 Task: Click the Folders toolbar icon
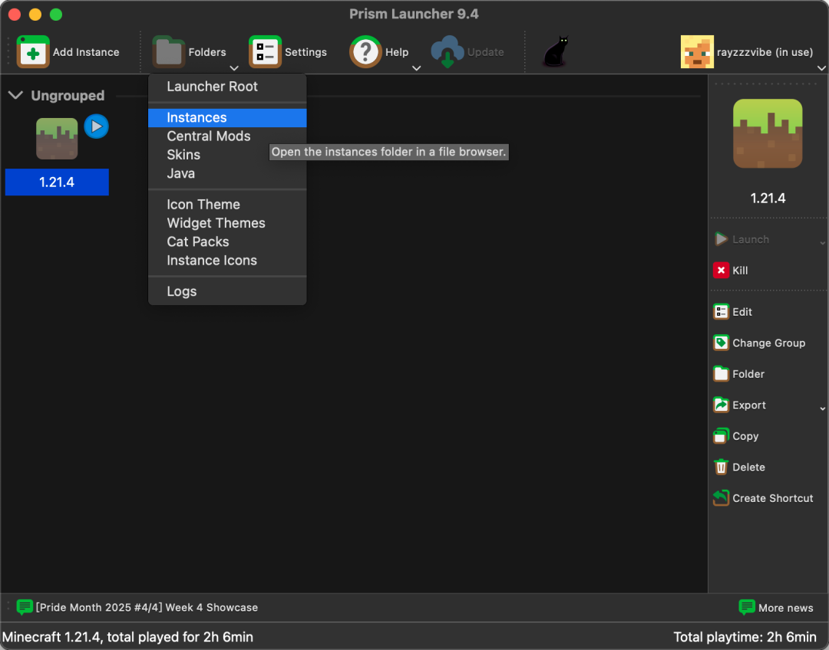[169, 52]
